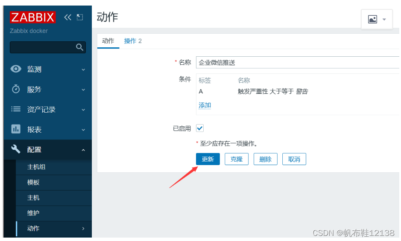Expand the 监测 menu chevron
Screen dimensions: 401x241
point(83,70)
